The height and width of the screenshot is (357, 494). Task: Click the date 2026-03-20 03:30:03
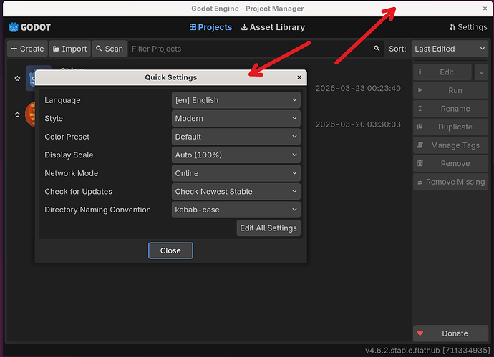(358, 124)
